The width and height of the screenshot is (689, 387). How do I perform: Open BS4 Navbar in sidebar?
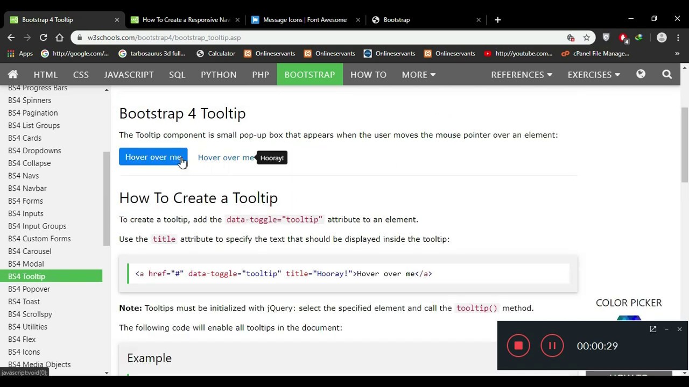click(x=27, y=189)
